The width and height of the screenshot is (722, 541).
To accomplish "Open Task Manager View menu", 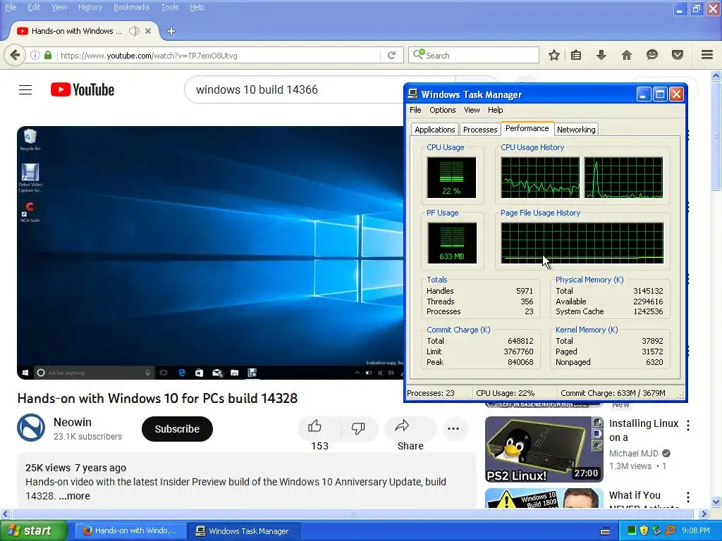I will [x=472, y=110].
